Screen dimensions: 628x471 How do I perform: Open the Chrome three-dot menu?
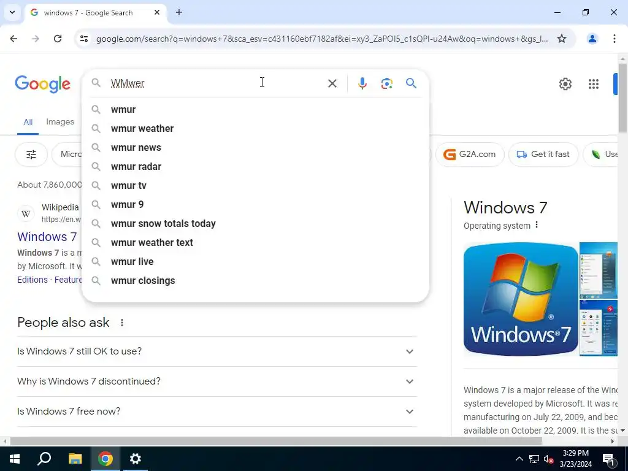point(614,39)
